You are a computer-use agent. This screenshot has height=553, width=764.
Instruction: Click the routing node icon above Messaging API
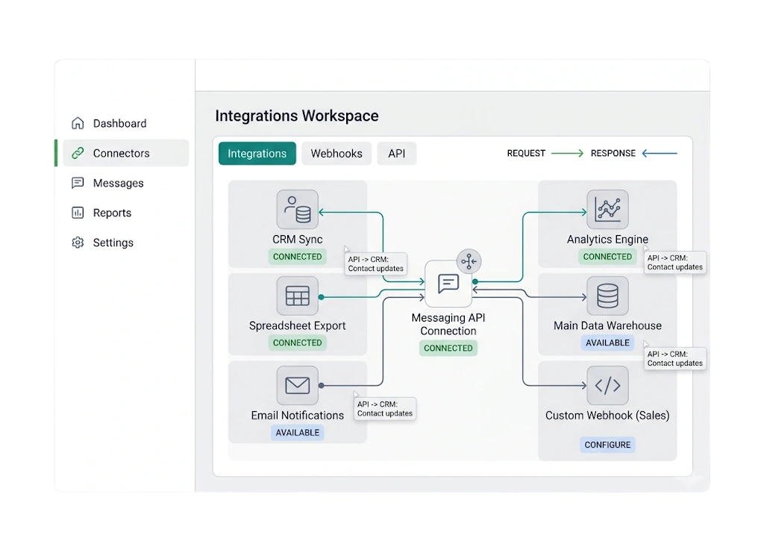point(469,261)
